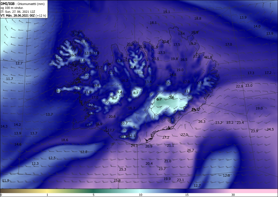
Task: Click the 20.2 value on the map
Action: pos(130,44)
